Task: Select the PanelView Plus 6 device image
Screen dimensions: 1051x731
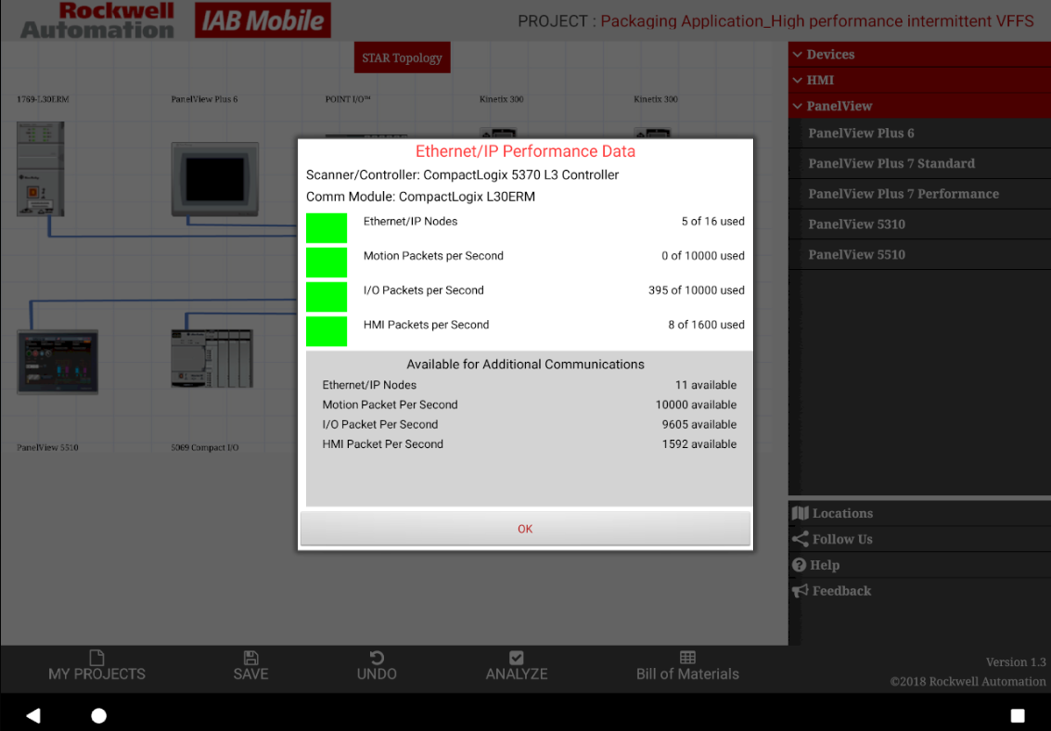Action: pyautogui.click(x=214, y=179)
